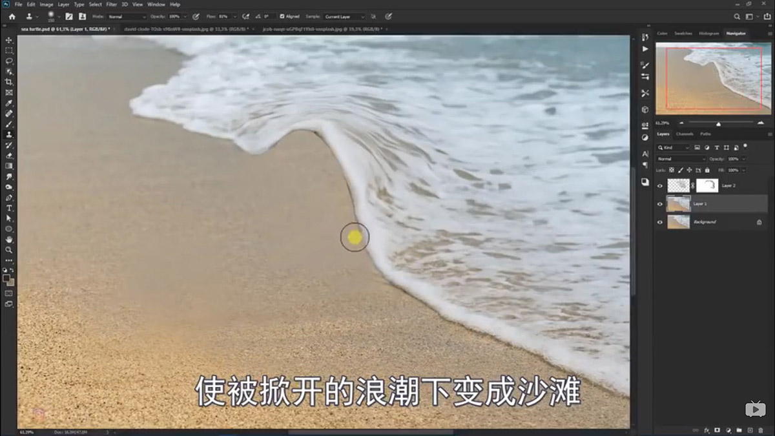Open the Sample dropdown in options bar
The width and height of the screenshot is (775, 436).
(x=344, y=17)
